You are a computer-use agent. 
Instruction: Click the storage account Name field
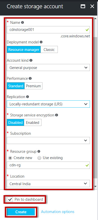pyautogui.click(x=48, y=30)
